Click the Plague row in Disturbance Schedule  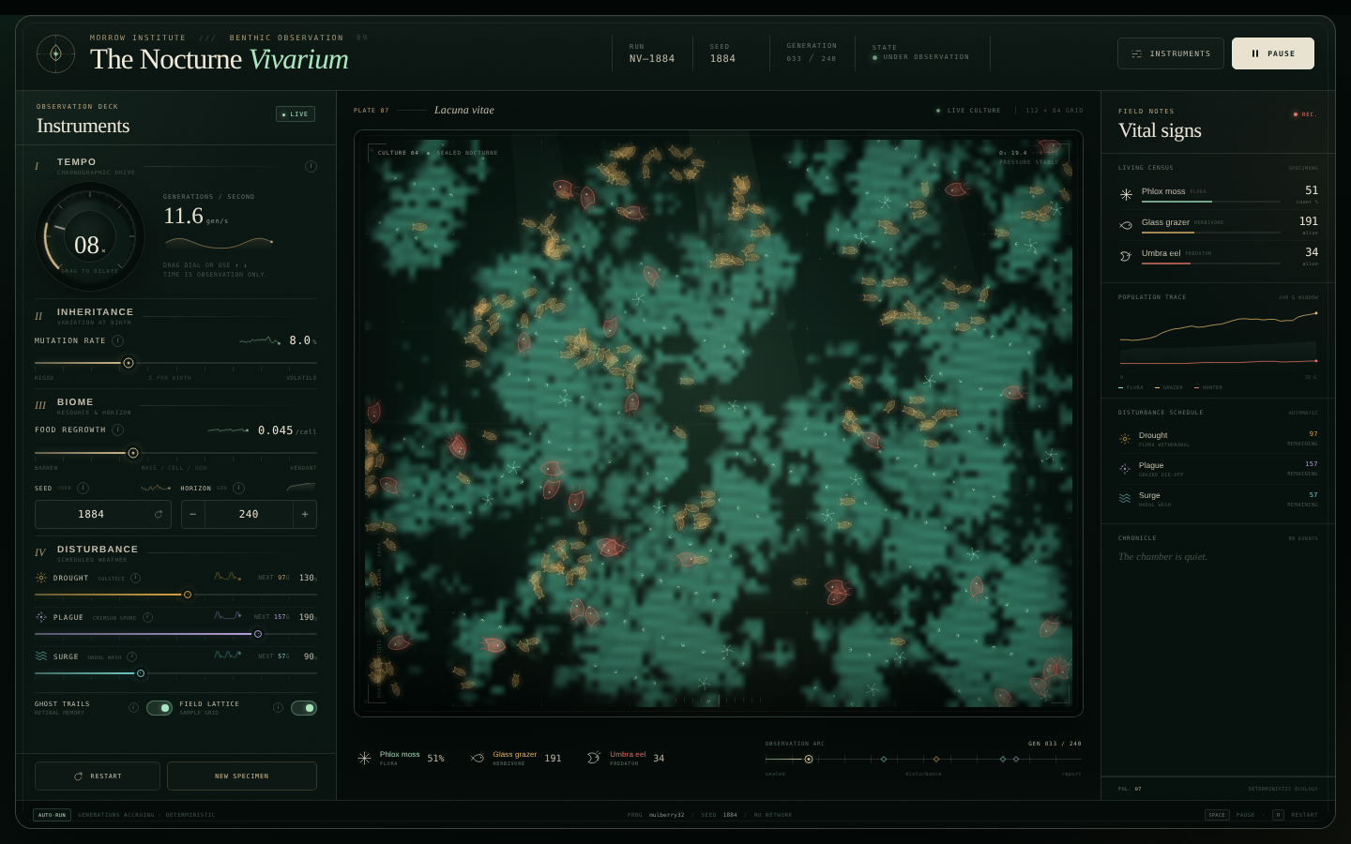[x=1218, y=468]
